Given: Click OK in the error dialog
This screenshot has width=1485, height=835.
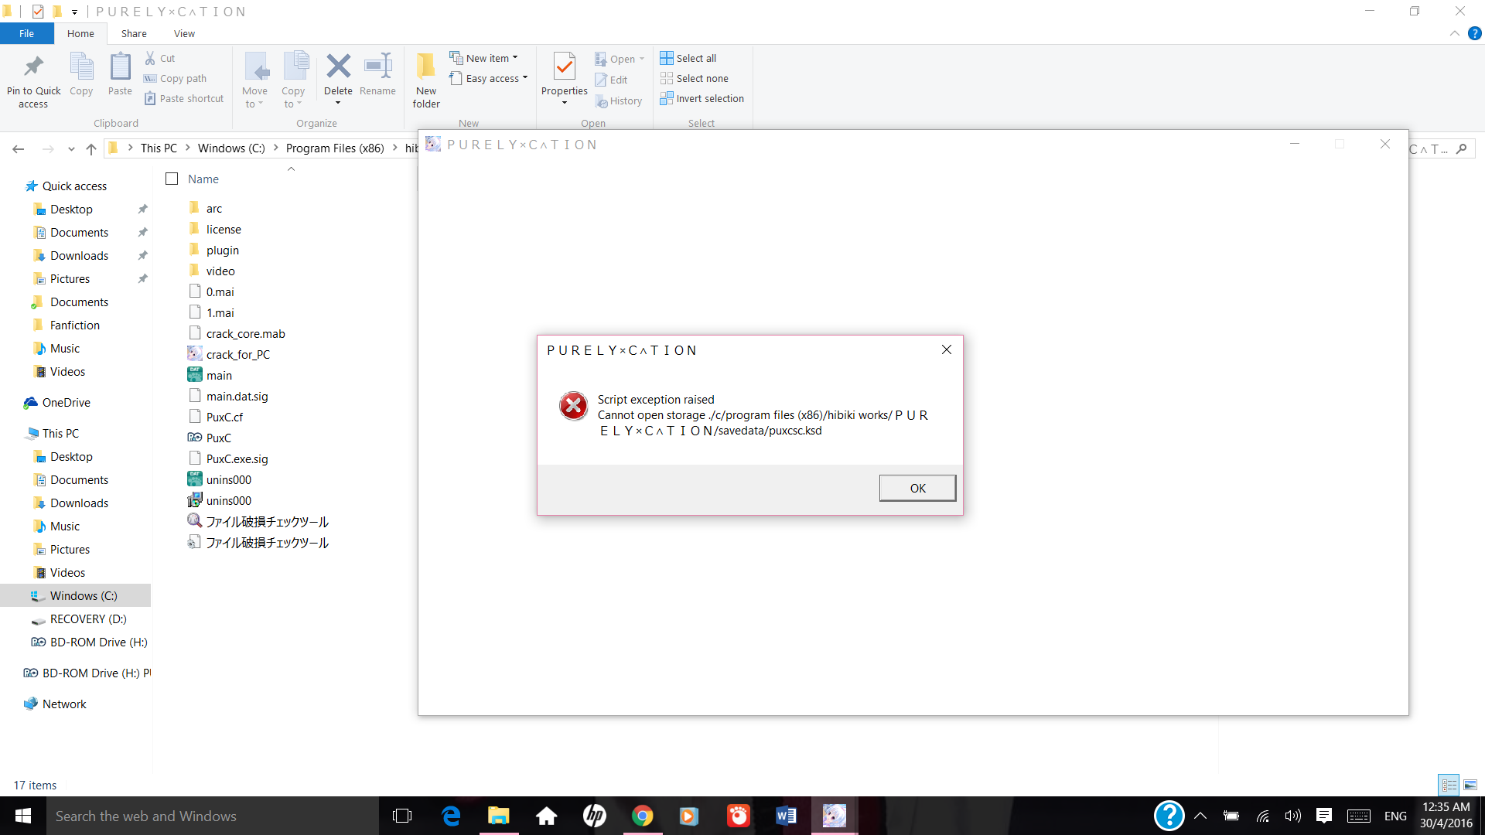Looking at the screenshot, I should tap(917, 488).
